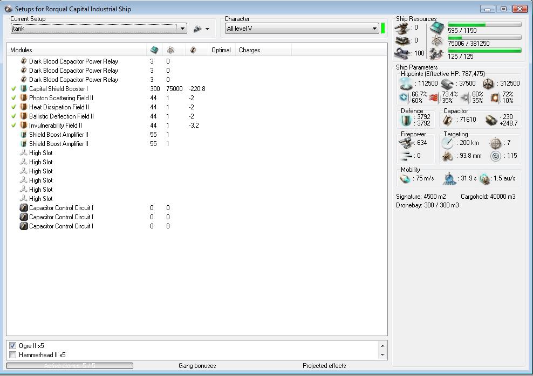Screen dimensions: 533x376
Task: Click the ship browser icon beside setup dropdown
Action: (197, 29)
